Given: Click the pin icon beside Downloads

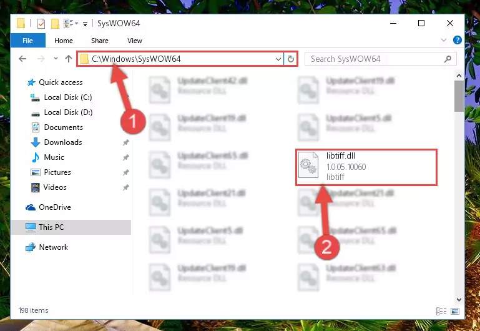Looking at the screenshot, I should pyautogui.click(x=126, y=142).
